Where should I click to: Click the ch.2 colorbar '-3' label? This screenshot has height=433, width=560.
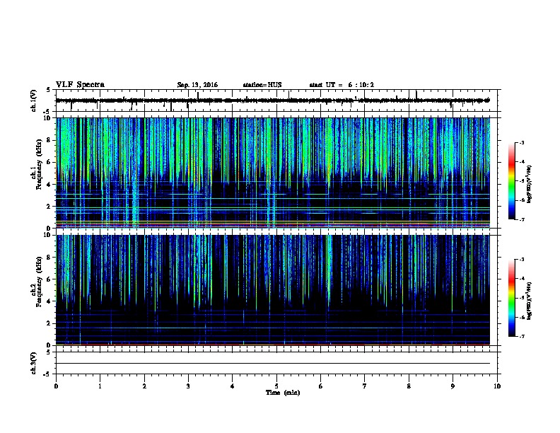(x=522, y=260)
